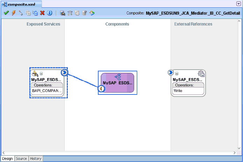Click the horizontal scrollbar right arrow
243x162 pixels.
coord(235,153)
